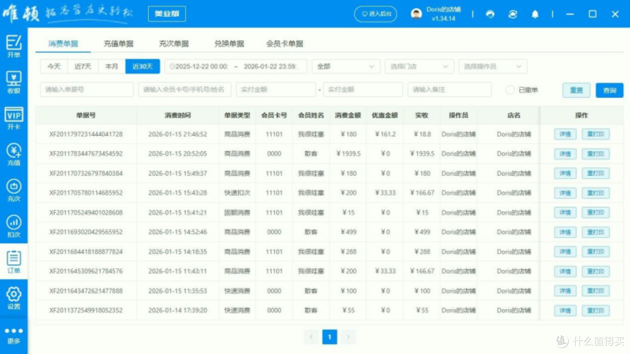Click the 固额消费 type cell
Viewport: 630px width, 354px height.
(x=237, y=213)
